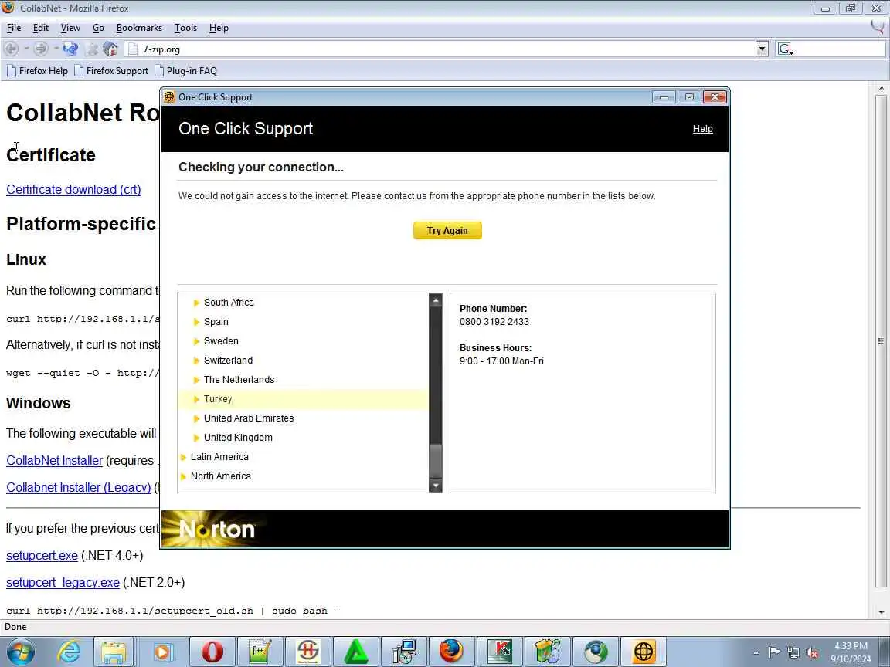Click the country list scroll down arrow

[x=436, y=486]
